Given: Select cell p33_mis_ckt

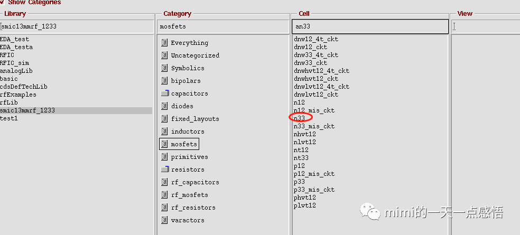Looking at the screenshot, I should click(314, 190).
